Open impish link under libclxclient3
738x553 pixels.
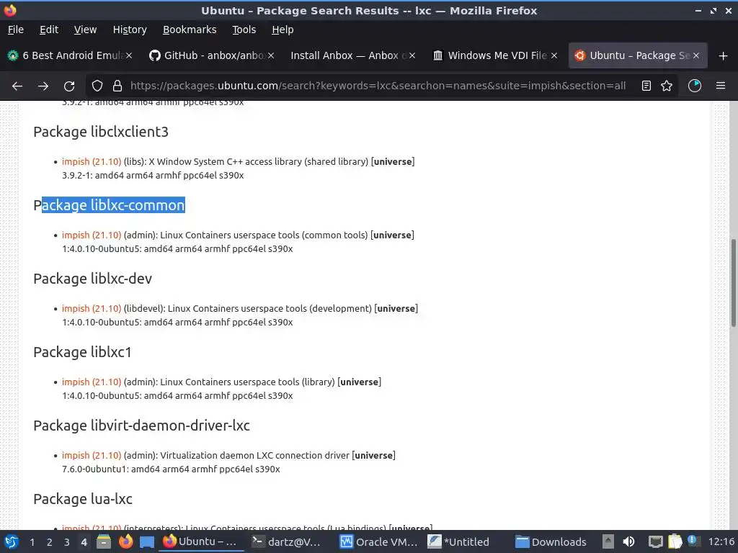coord(92,161)
